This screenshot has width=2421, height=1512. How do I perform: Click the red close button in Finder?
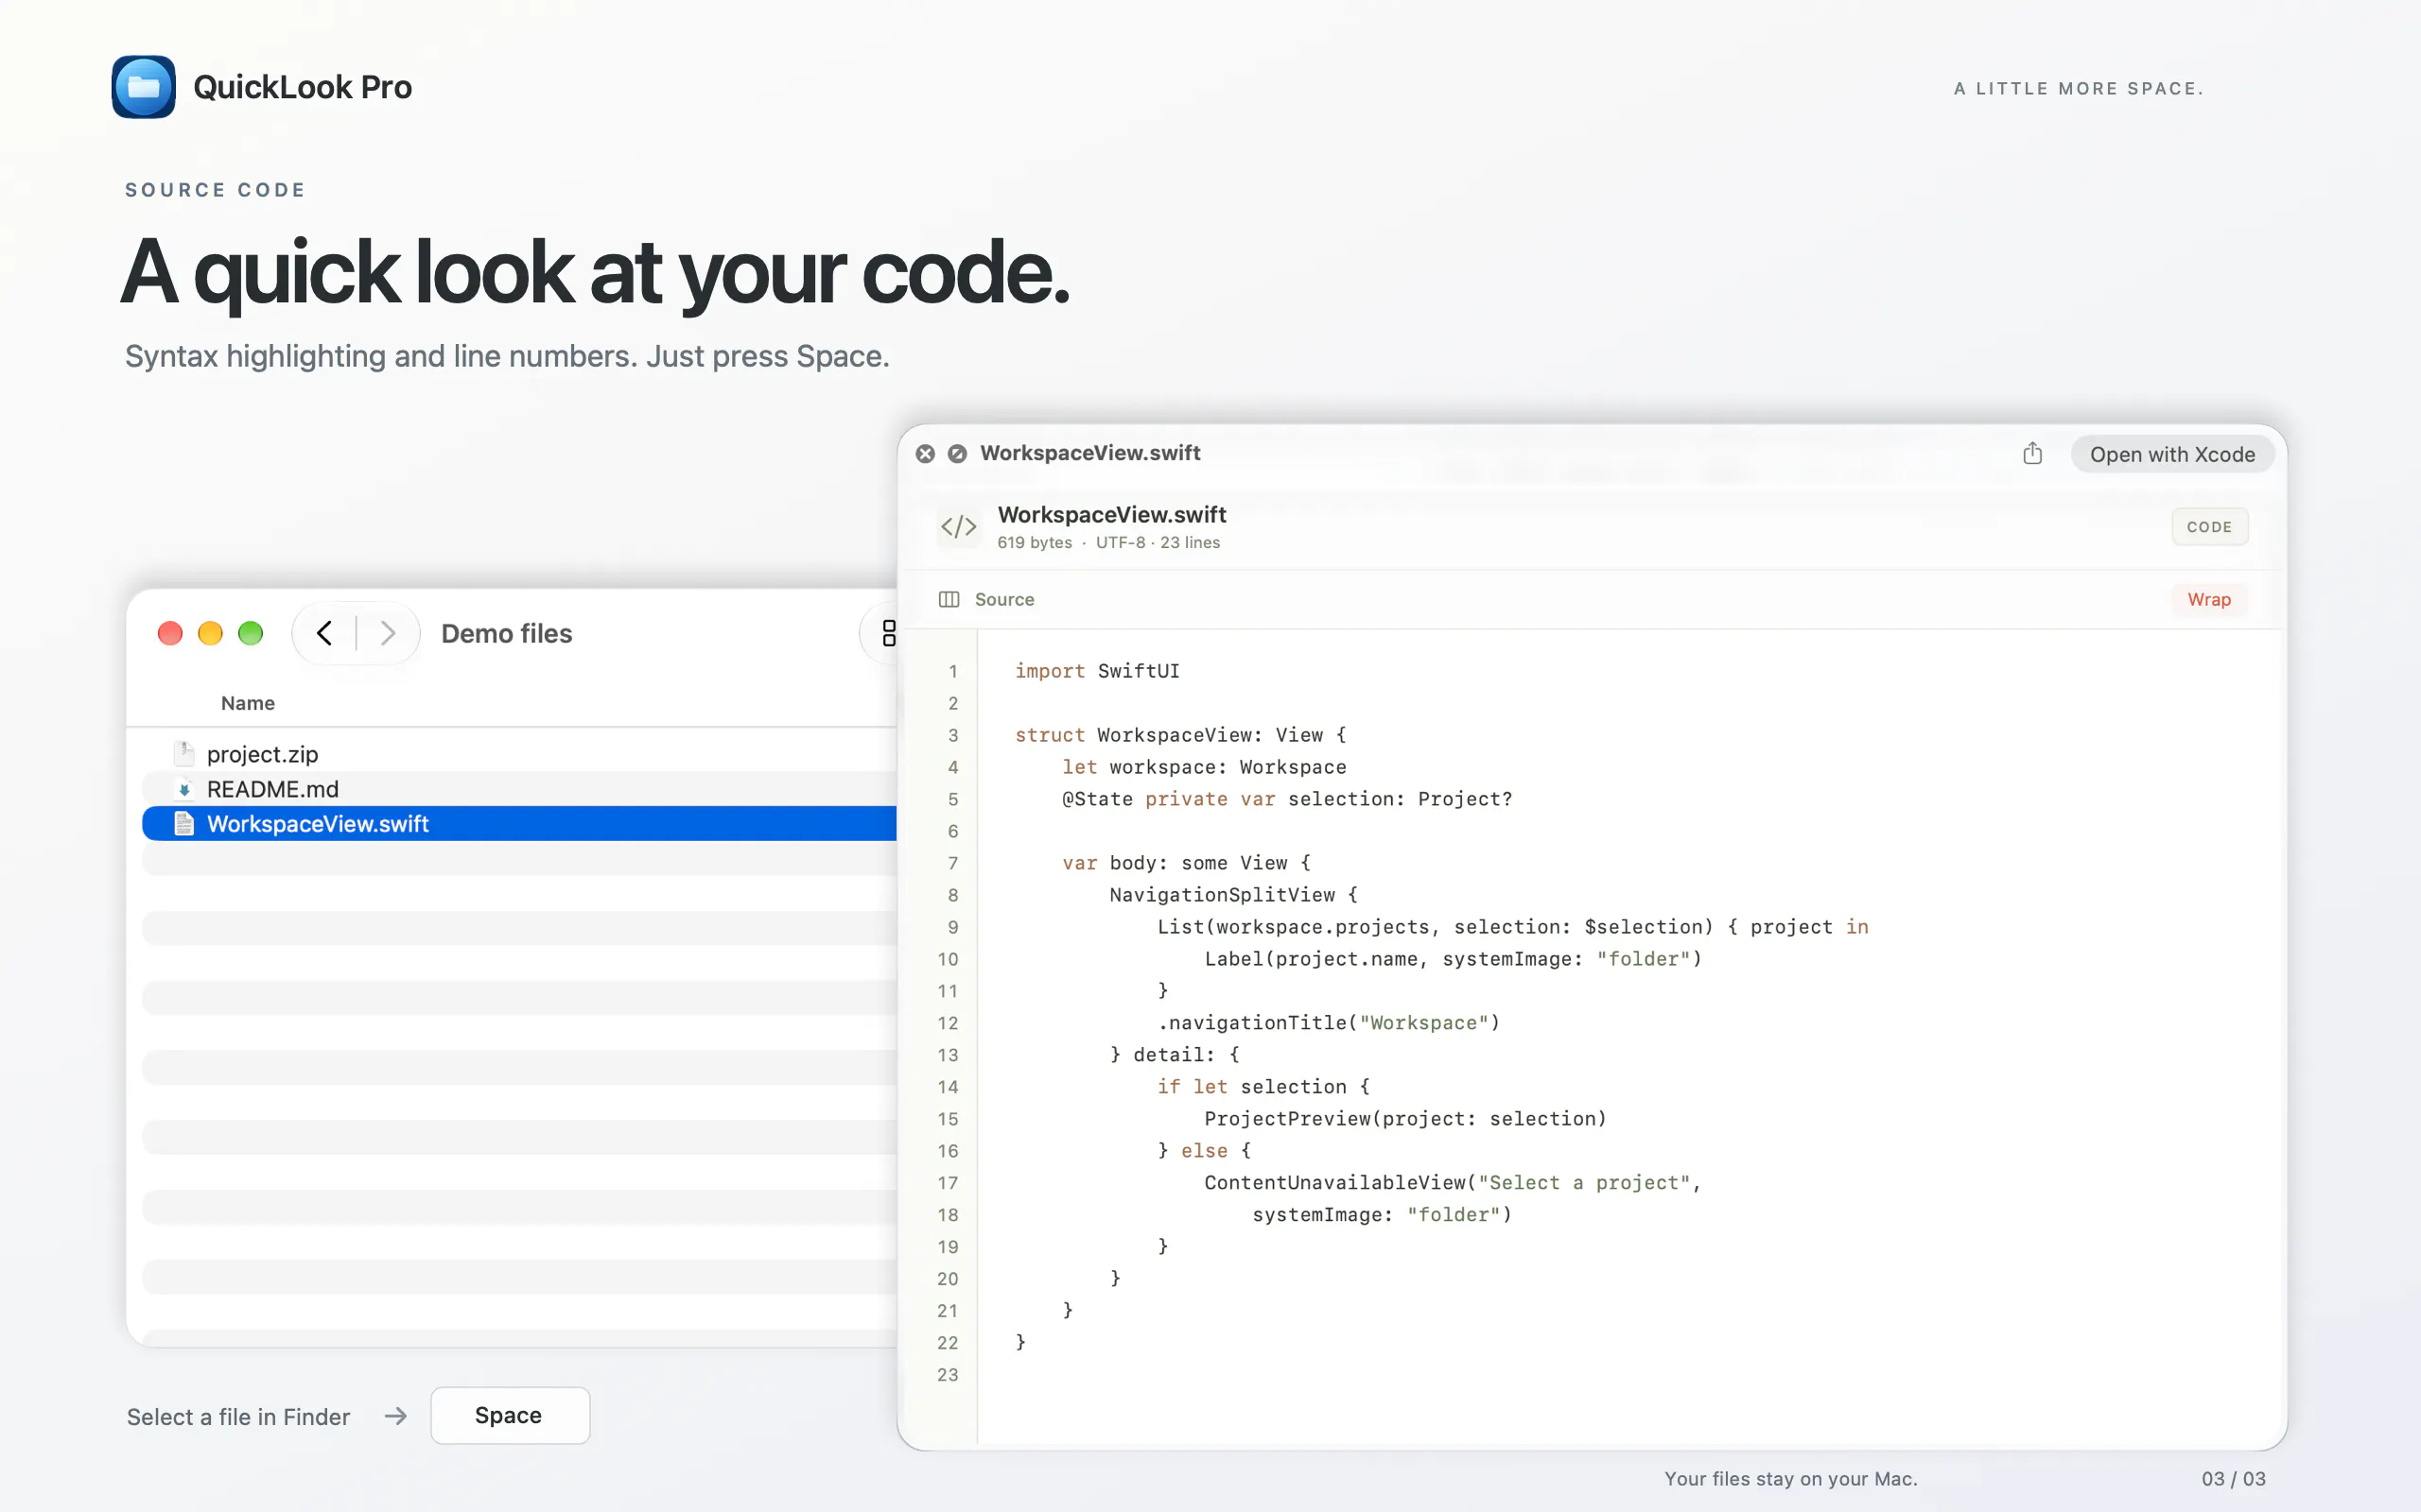170,633
